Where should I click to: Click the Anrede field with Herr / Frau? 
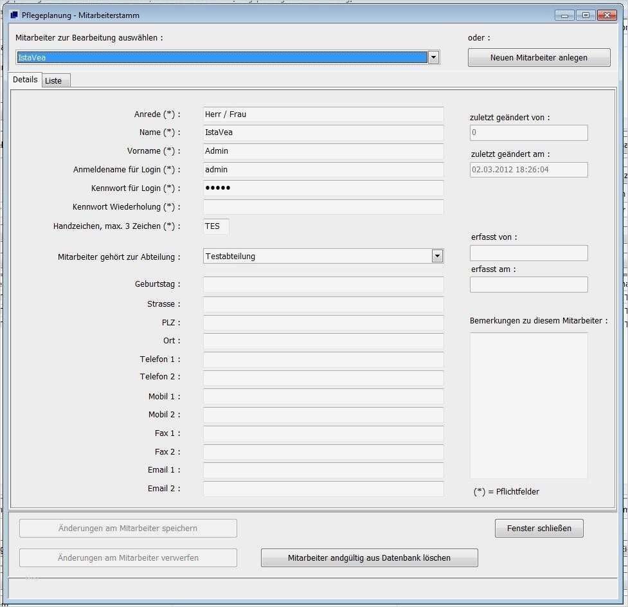323,114
